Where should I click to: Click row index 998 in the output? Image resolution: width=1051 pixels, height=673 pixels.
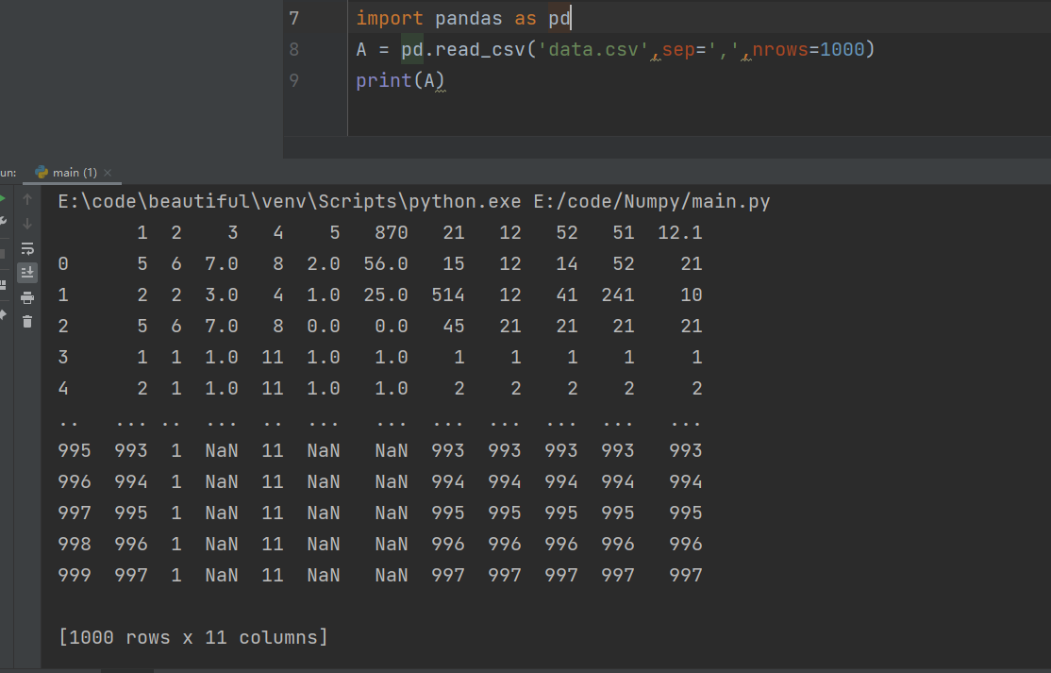tap(75, 545)
